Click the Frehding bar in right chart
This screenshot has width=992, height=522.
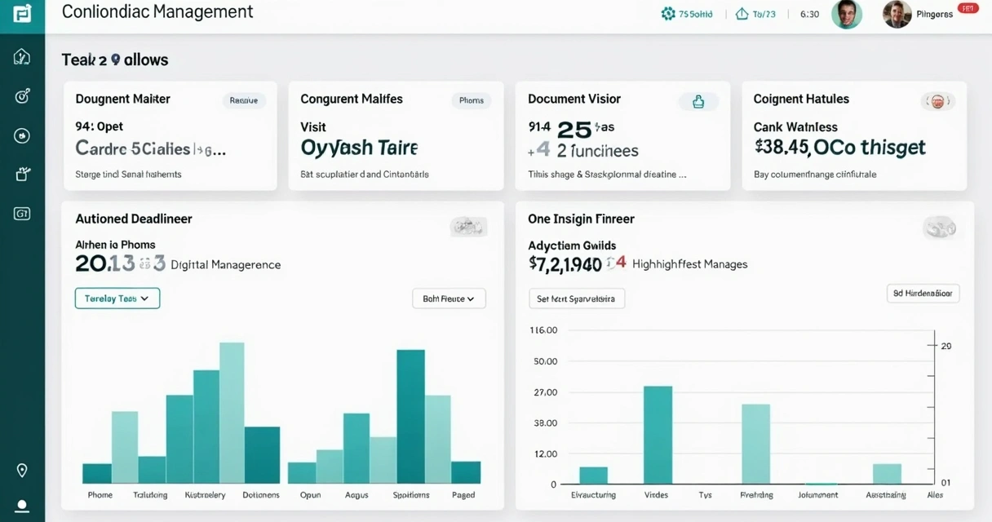click(755, 444)
